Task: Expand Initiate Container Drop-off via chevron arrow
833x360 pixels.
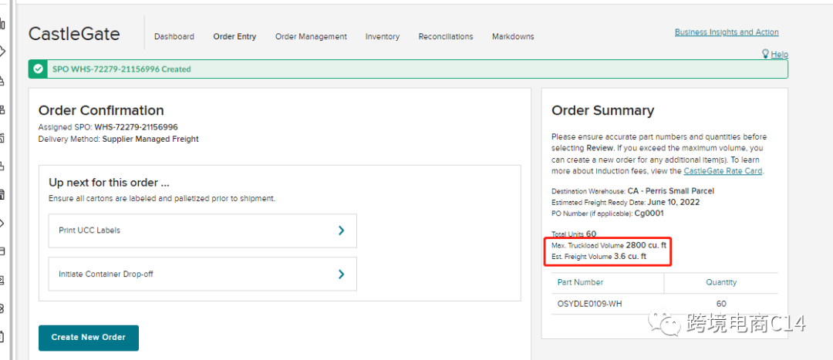Action: click(x=341, y=274)
